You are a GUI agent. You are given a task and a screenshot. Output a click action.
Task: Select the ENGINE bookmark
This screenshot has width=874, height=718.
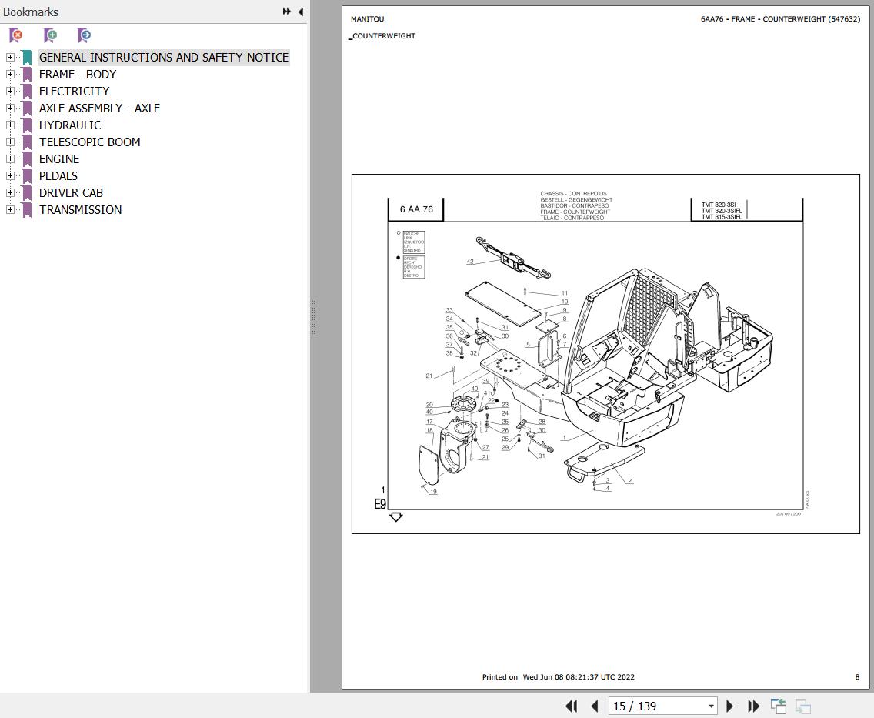59,159
